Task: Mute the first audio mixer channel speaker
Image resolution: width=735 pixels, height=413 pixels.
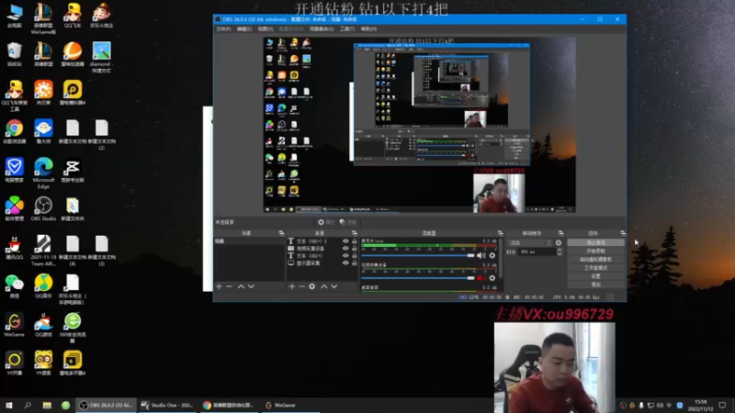Action: click(x=481, y=255)
